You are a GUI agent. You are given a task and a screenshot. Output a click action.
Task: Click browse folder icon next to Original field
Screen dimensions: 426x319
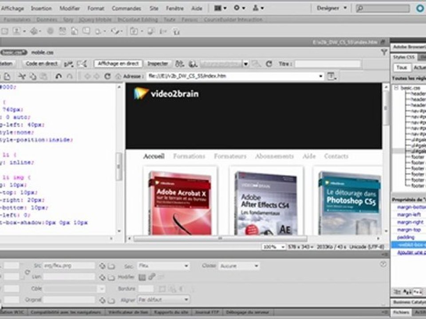111,300
